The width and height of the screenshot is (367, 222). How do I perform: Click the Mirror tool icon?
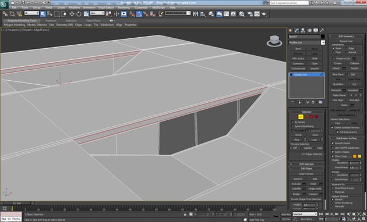click(x=195, y=14)
